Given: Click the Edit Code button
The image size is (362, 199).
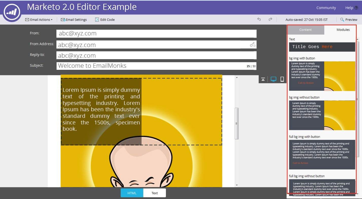Looking at the screenshot, I should [x=105, y=19].
